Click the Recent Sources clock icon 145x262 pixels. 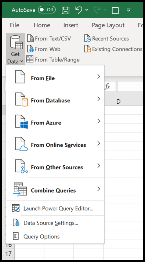[x=87, y=39]
